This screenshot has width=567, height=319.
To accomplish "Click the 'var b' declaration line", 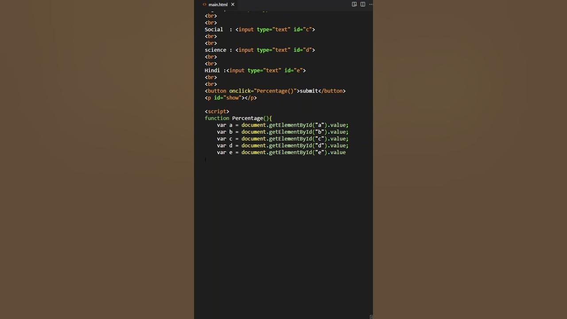I will (x=283, y=132).
